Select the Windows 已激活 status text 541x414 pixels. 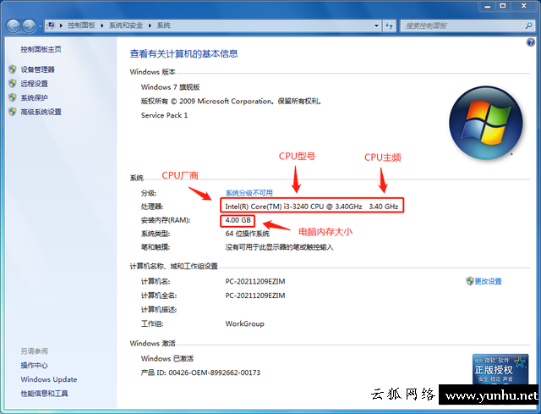(x=167, y=359)
